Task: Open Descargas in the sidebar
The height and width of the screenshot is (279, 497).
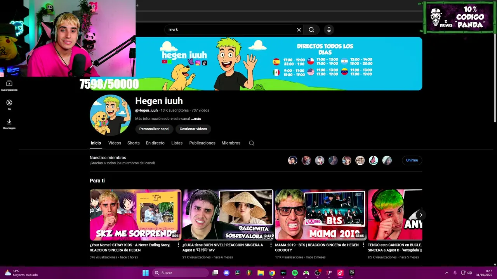Action: tap(9, 124)
